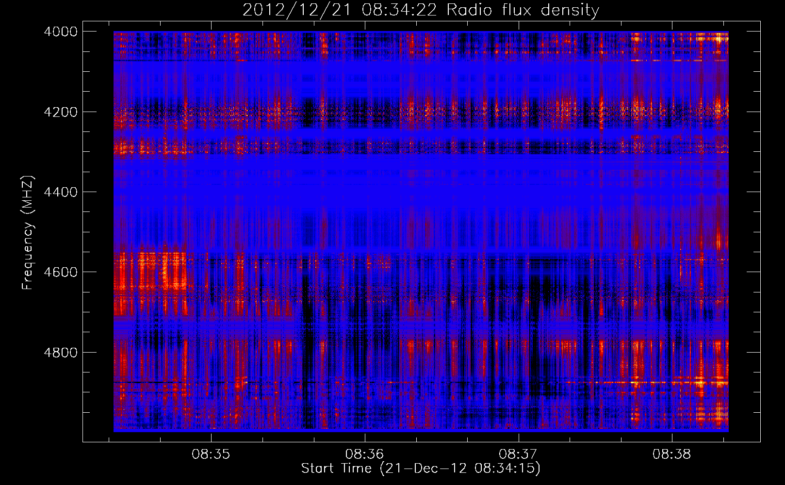Click the 4600 frequency axis label
The height and width of the screenshot is (485, 785).
pos(61,272)
